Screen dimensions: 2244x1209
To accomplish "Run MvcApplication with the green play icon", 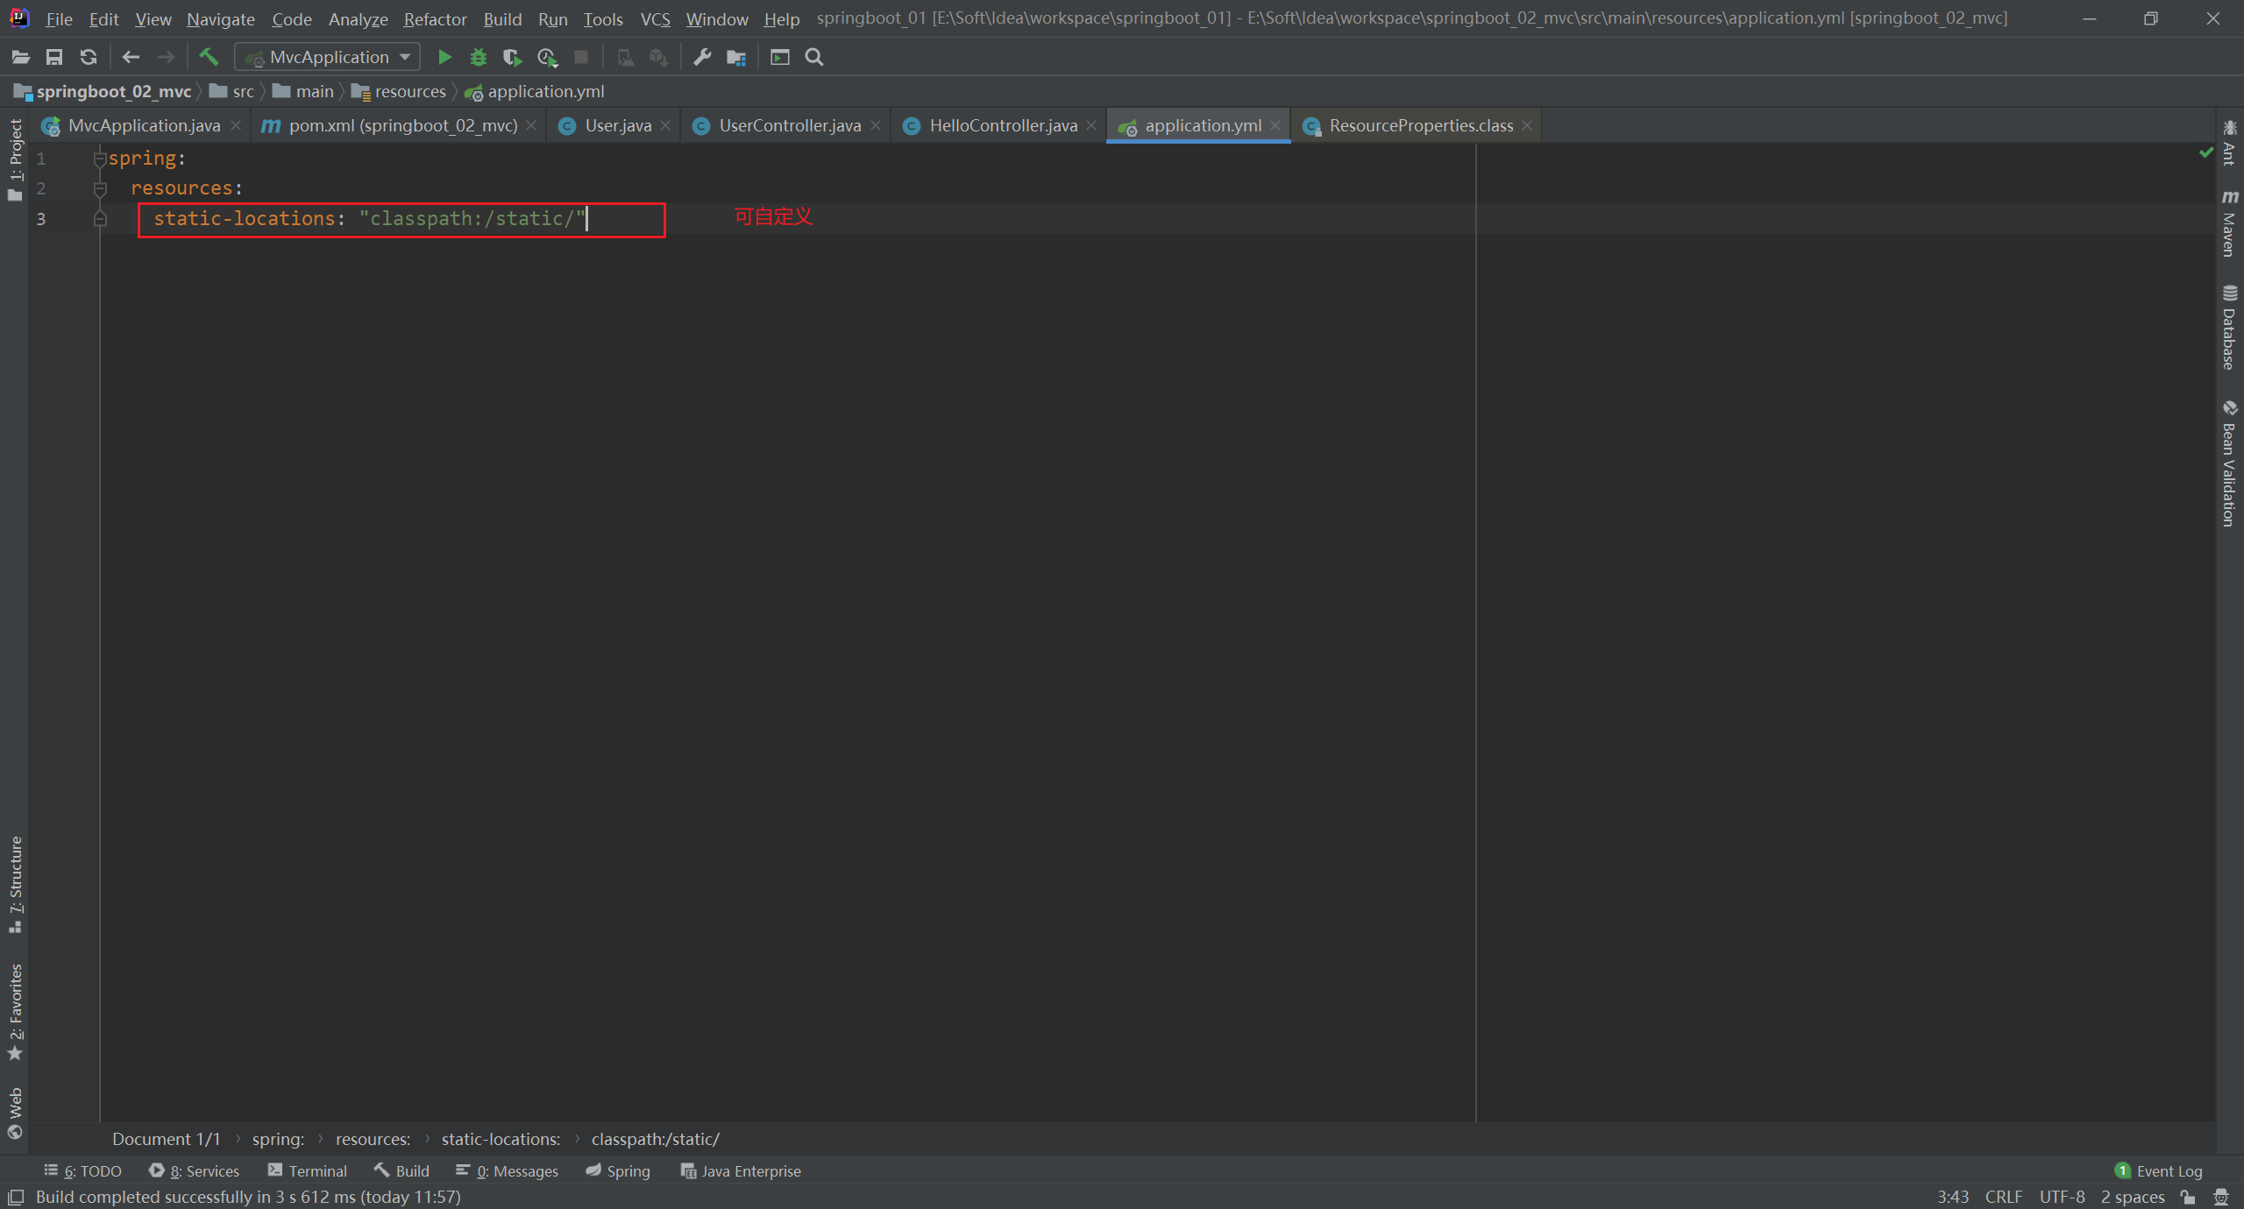I will pyautogui.click(x=444, y=57).
